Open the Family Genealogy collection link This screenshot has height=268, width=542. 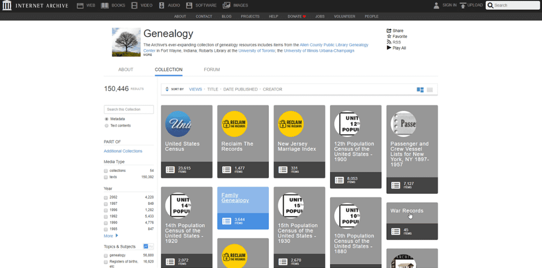[235, 198]
